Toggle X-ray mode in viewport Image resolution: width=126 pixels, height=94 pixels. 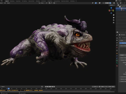pos(103,3)
